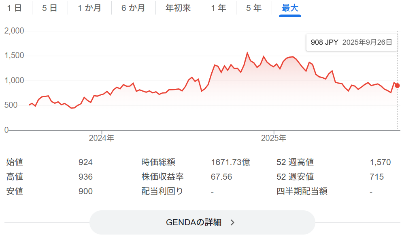The image size is (402, 239).
Task: Click the 四半期配当額 label
Action: (302, 191)
